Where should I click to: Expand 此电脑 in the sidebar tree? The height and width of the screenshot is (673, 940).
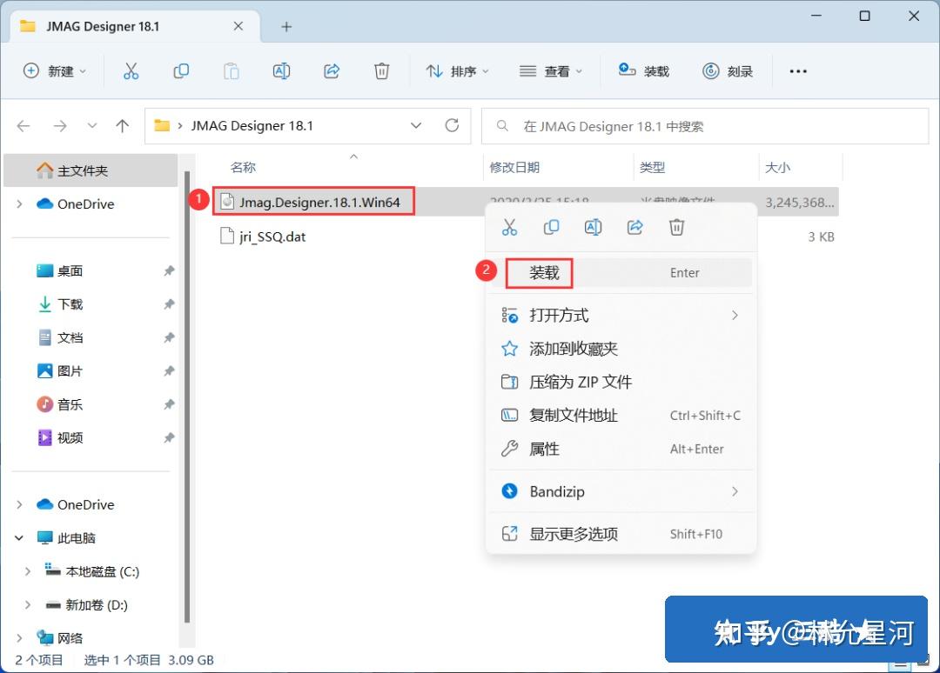pos(18,537)
